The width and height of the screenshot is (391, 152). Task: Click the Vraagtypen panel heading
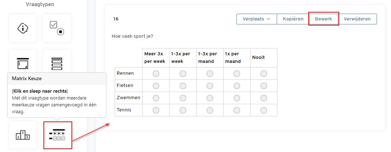point(40,4)
